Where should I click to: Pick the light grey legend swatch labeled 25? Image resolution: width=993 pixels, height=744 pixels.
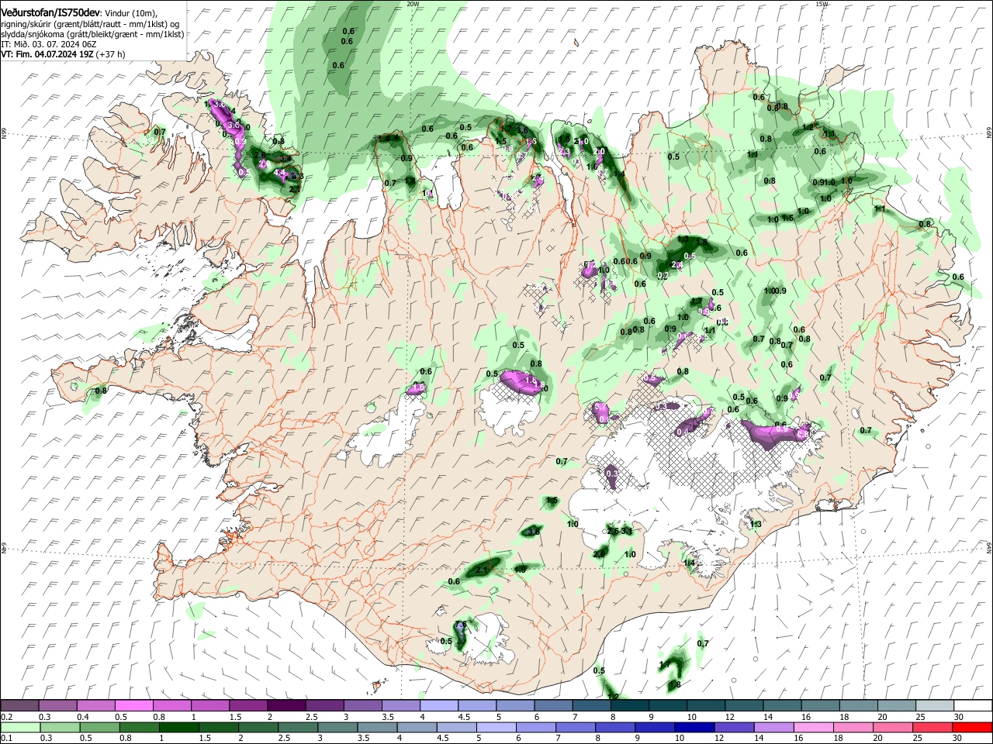coord(934,706)
